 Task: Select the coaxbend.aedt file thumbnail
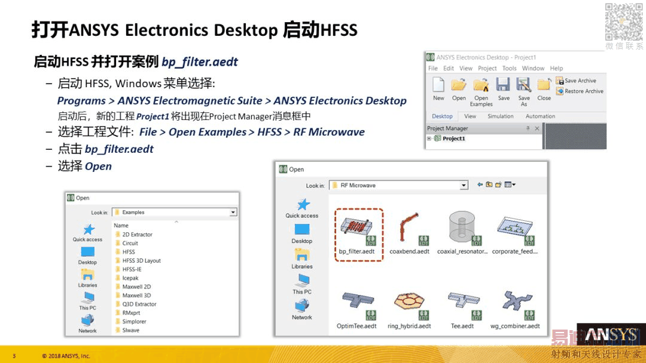coord(410,234)
